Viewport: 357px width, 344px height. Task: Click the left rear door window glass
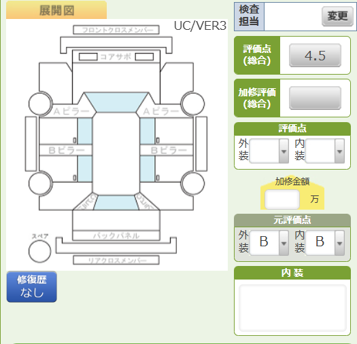point(85,169)
